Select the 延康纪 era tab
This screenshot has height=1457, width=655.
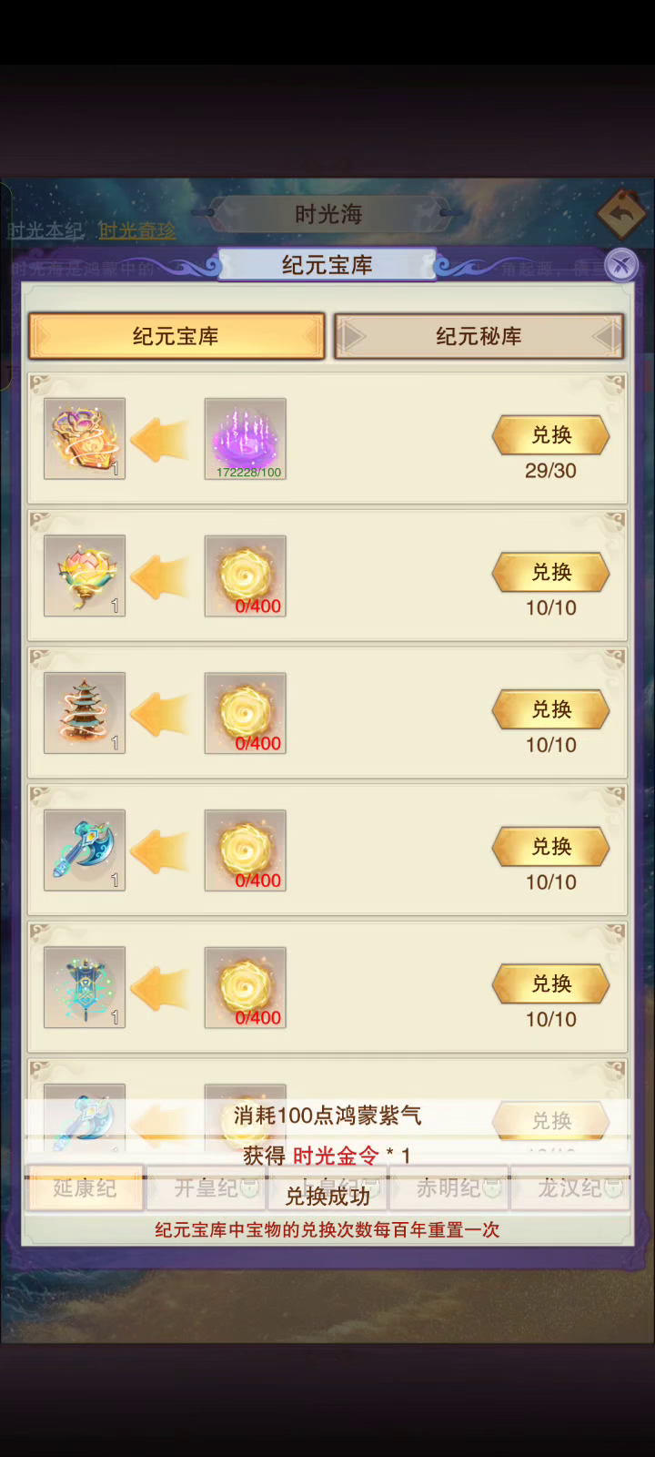[x=86, y=1188]
